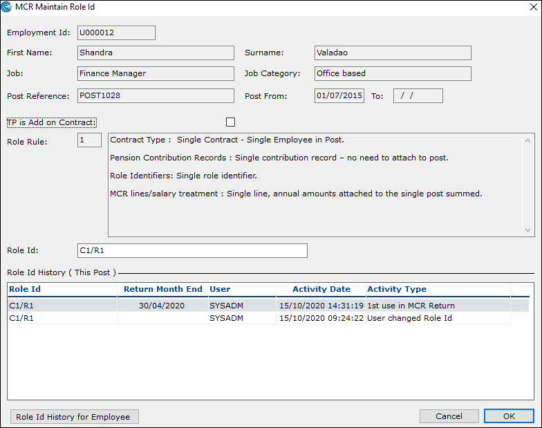This screenshot has width=542, height=428.
Task: Confirm changes with the OK button
Action: [509, 416]
